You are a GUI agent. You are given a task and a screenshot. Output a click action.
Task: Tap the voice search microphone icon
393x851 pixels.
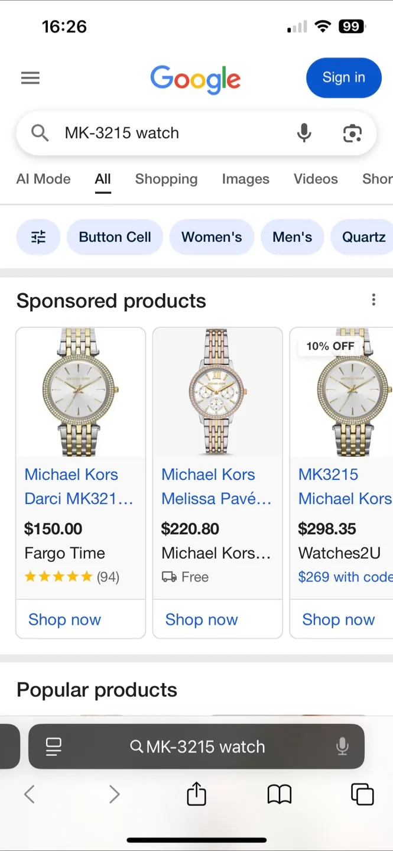304,133
